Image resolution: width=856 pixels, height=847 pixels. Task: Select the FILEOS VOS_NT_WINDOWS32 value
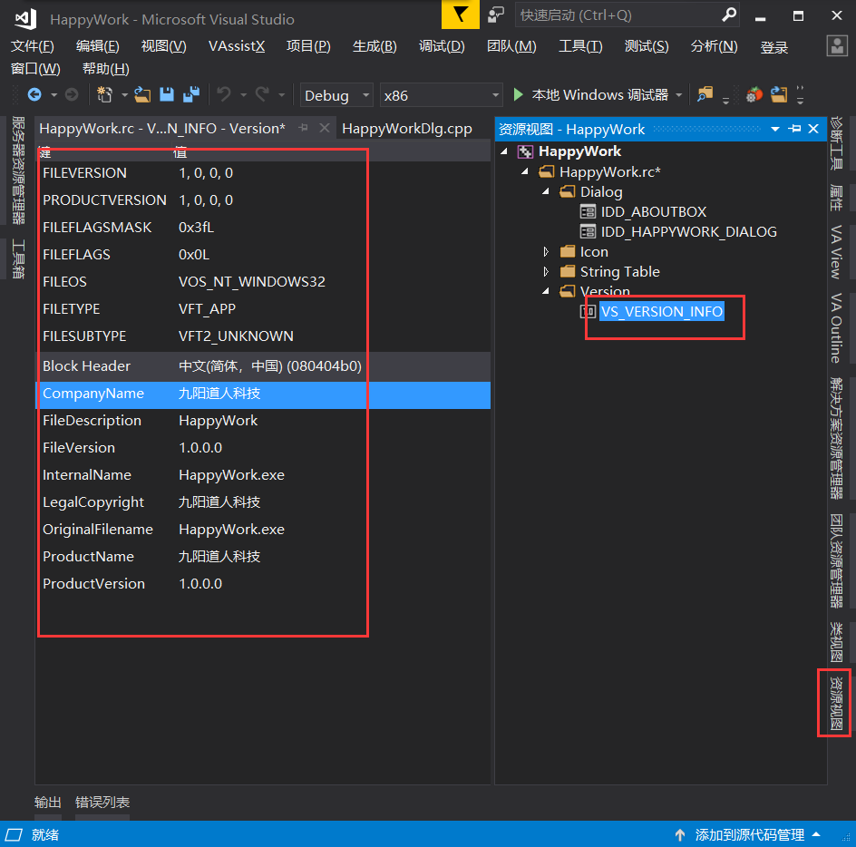pyautogui.click(x=252, y=282)
